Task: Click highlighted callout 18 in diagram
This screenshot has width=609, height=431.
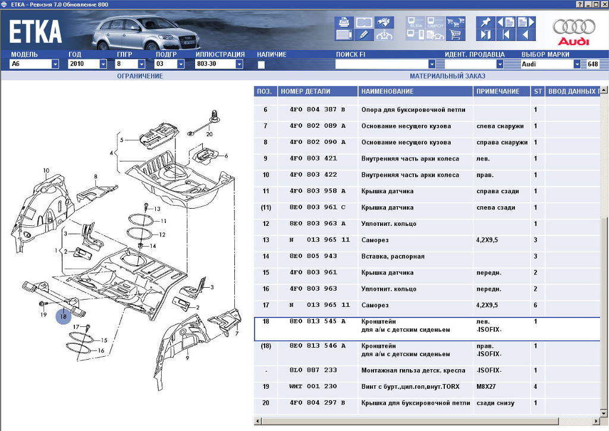Action: [63, 316]
